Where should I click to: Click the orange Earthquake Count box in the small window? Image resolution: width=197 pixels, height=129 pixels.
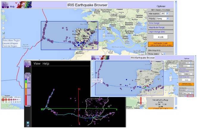(x=187, y=84)
